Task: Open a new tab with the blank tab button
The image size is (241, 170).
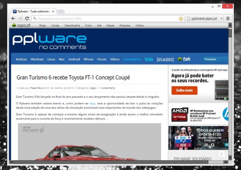Action: coord(61,11)
